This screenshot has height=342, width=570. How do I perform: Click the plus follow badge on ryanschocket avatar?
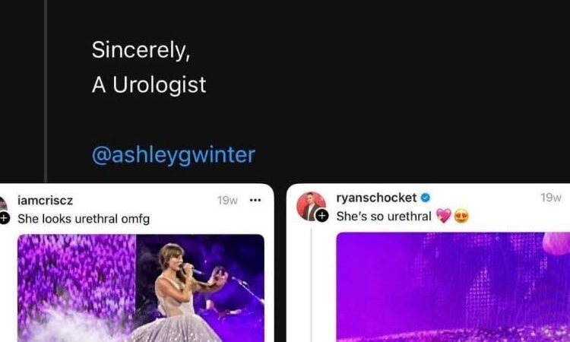(x=321, y=216)
